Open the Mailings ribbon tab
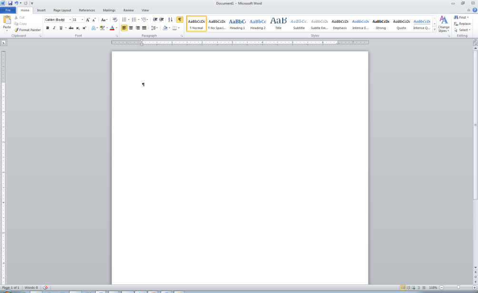Screen dimensions: 478x293 (109, 10)
